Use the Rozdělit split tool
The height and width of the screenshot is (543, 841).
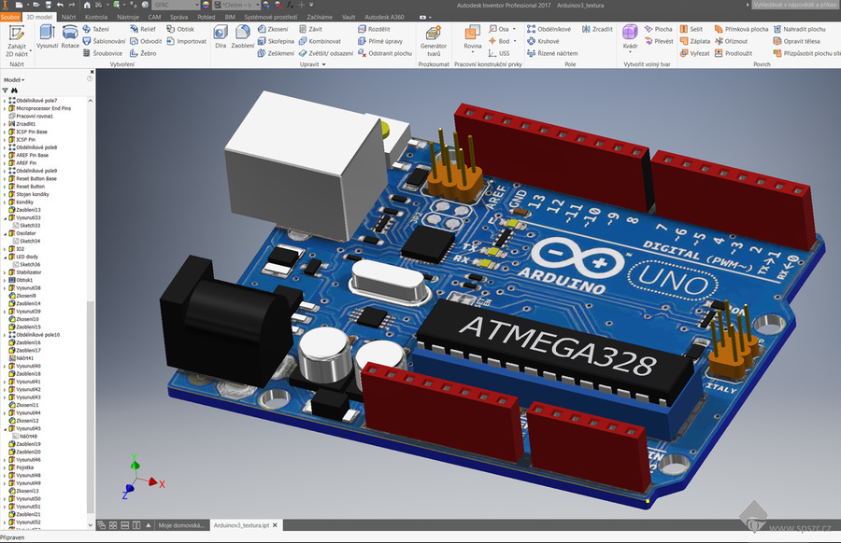[x=374, y=29]
